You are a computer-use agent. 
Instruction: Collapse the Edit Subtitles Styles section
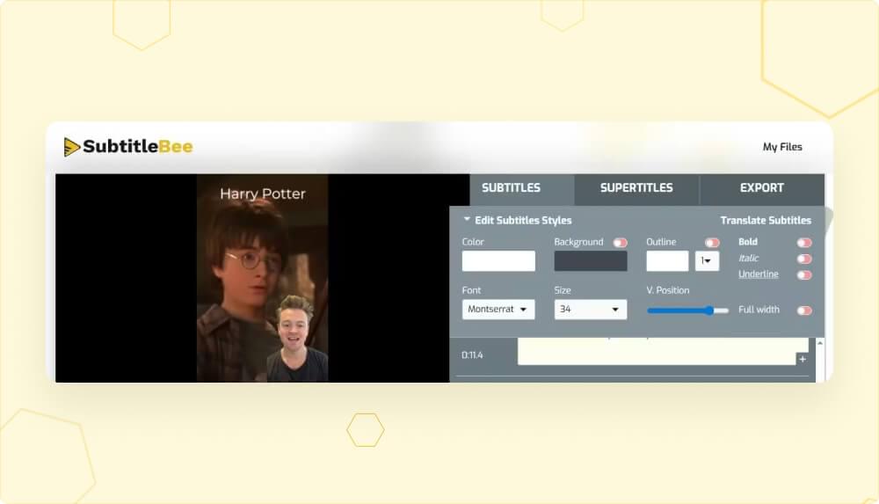pos(468,220)
